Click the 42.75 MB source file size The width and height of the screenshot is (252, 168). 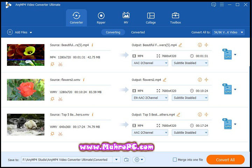[x=94, y=57]
